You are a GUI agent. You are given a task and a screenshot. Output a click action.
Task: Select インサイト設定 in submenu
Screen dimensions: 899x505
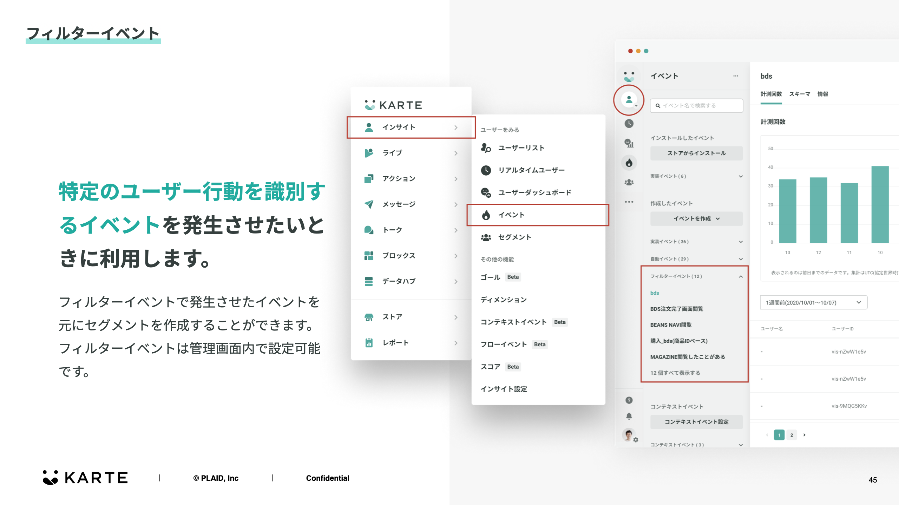(504, 389)
